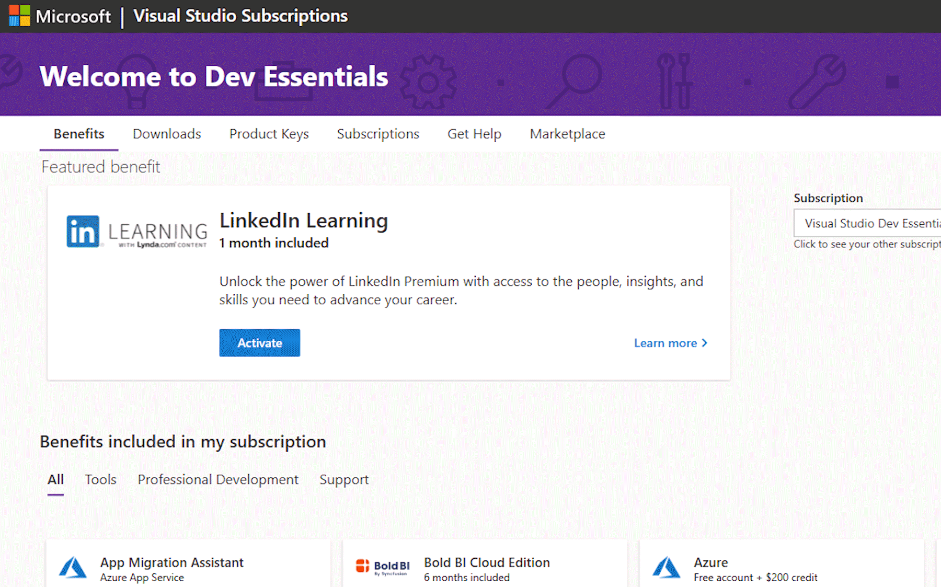Select the Marketplace tab
The image size is (941, 587).
pos(567,134)
